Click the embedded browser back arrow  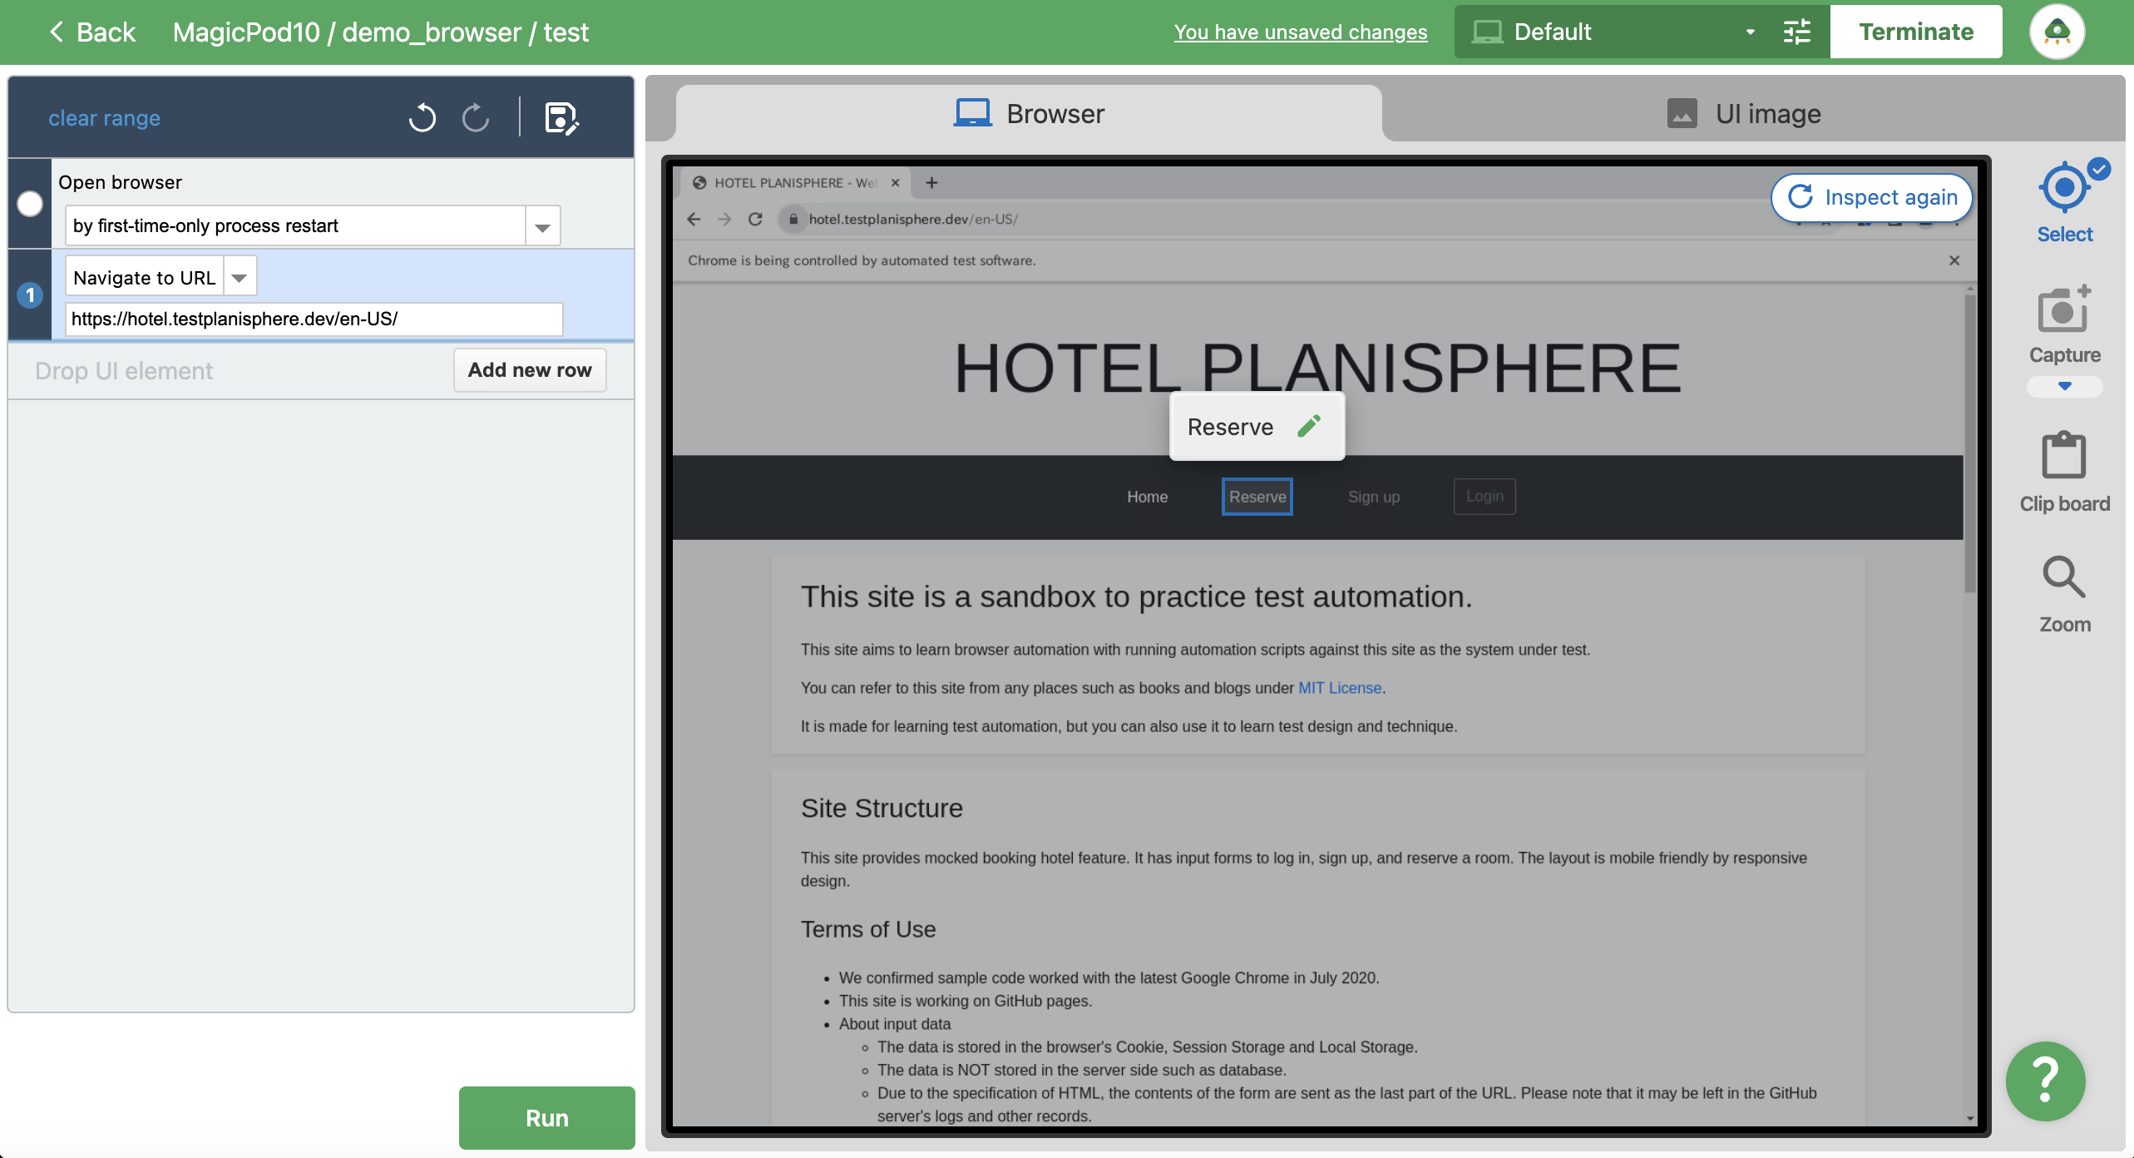[x=694, y=219]
